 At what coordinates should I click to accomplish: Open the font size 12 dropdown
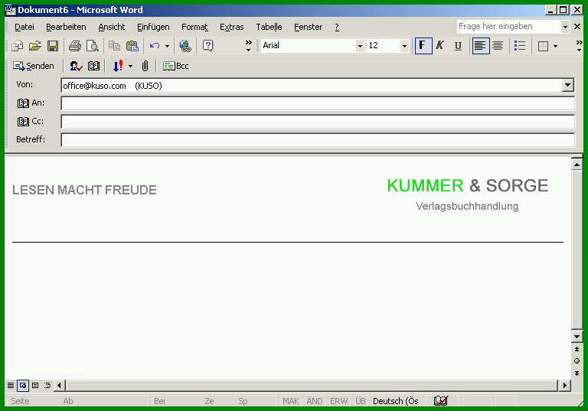pyautogui.click(x=404, y=46)
